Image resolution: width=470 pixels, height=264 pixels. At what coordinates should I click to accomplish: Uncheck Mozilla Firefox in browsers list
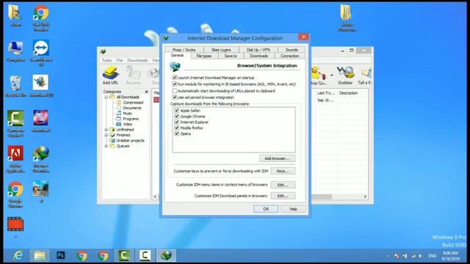(177, 128)
